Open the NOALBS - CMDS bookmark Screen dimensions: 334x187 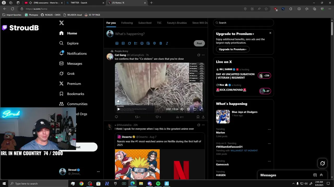[51, 15]
